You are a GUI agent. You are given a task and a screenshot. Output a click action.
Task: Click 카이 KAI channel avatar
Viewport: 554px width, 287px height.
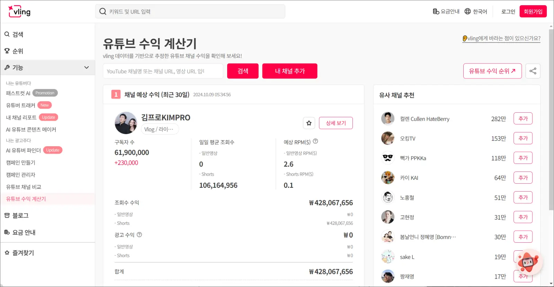388,178
